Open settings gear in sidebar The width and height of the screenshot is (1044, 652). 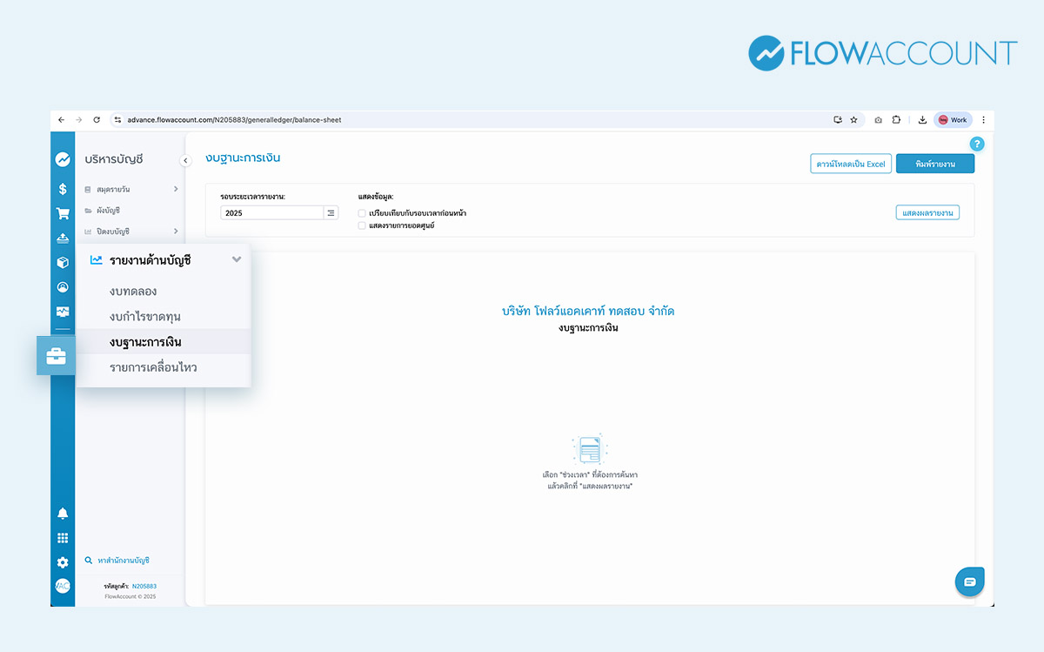click(63, 562)
